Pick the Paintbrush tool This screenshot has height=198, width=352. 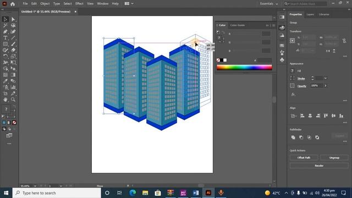pos(13,44)
